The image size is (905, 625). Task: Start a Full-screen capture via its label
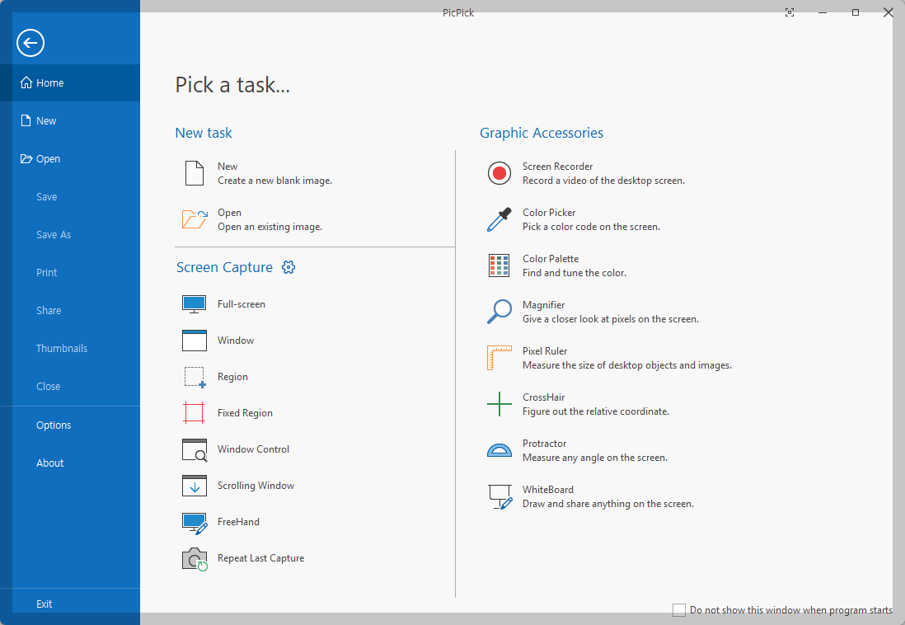point(241,304)
